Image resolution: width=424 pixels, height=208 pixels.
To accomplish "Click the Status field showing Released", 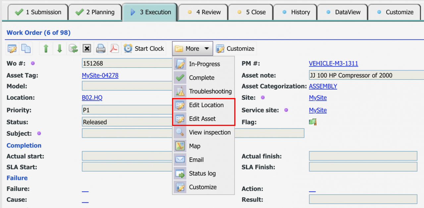I will click(128, 122).
